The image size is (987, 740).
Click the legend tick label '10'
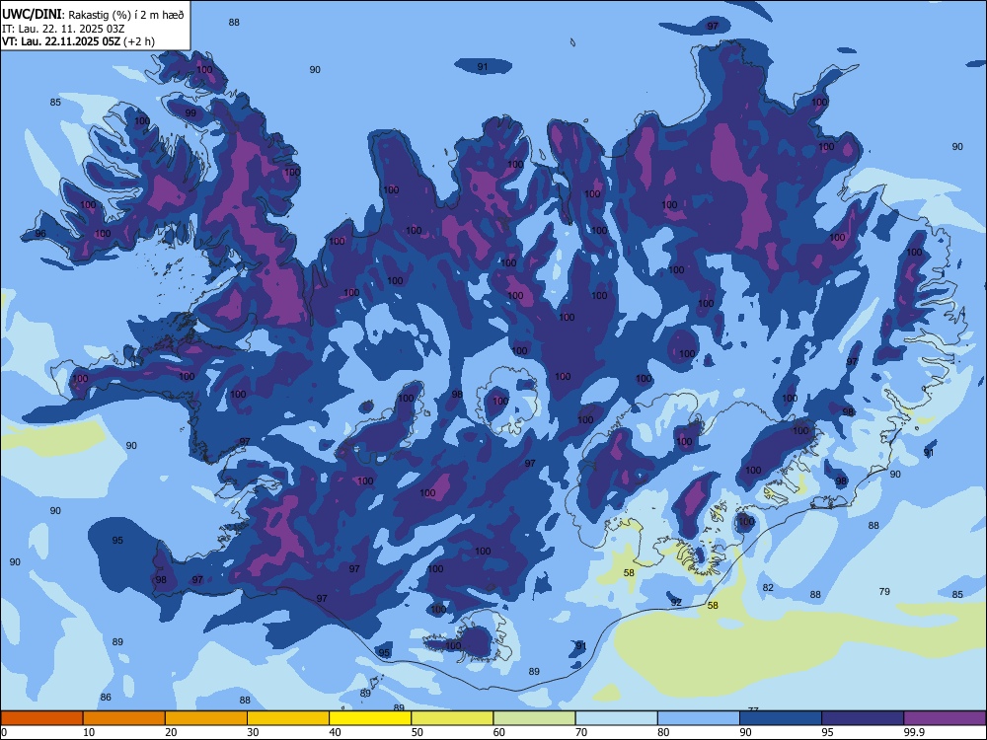tap(89, 732)
